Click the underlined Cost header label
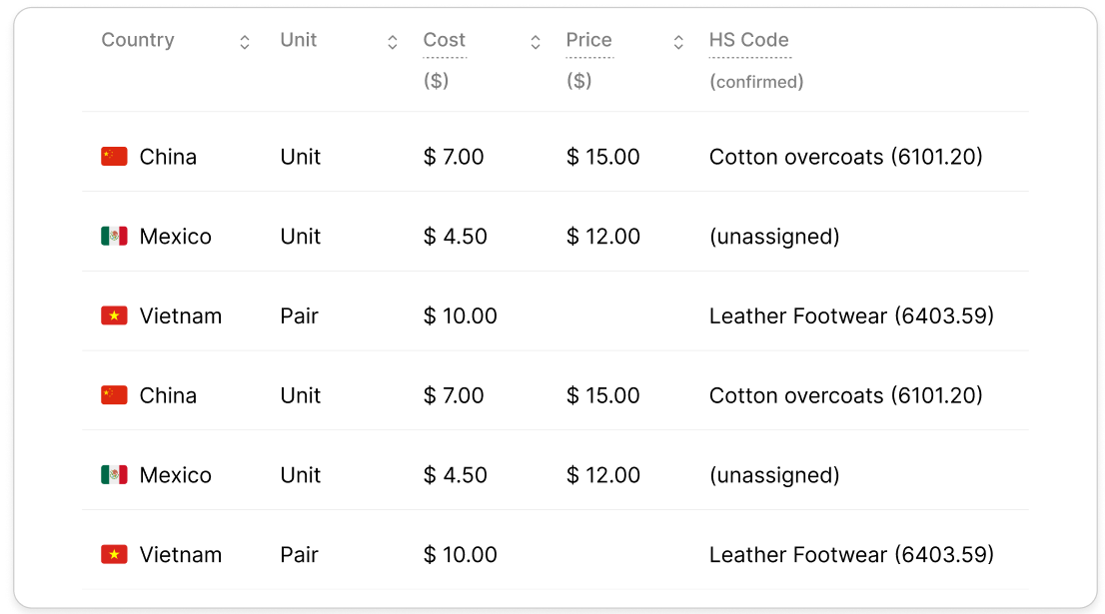Viewport: 1105px width, 614px height. click(x=445, y=40)
